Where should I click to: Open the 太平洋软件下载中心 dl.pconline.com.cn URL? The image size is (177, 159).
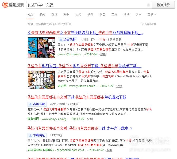(x=57, y=150)
